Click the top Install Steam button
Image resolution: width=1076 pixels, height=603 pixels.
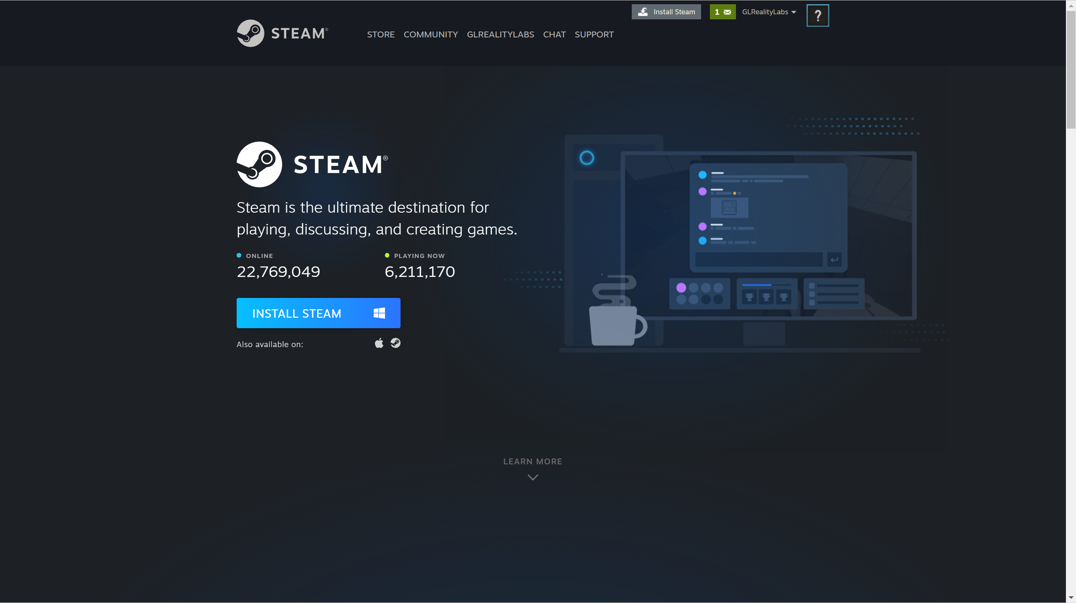(x=666, y=12)
